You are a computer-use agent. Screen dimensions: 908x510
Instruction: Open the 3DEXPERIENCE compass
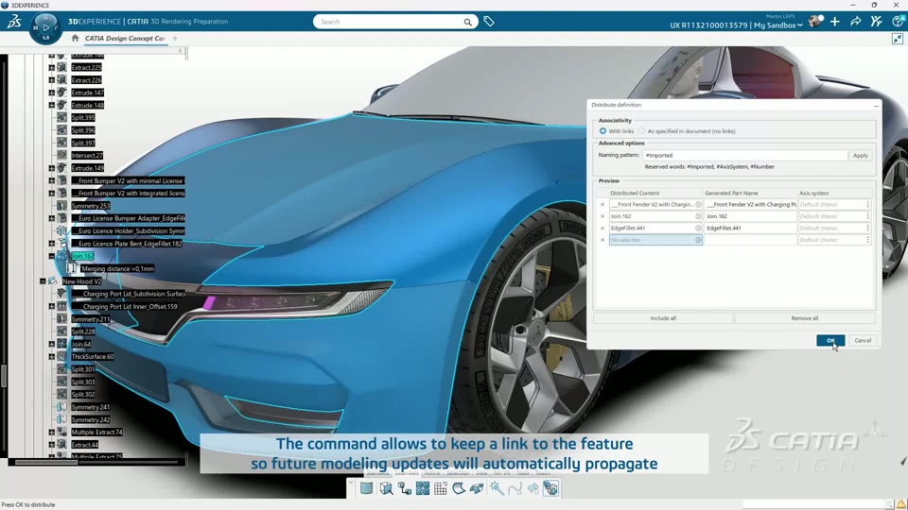[45, 27]
